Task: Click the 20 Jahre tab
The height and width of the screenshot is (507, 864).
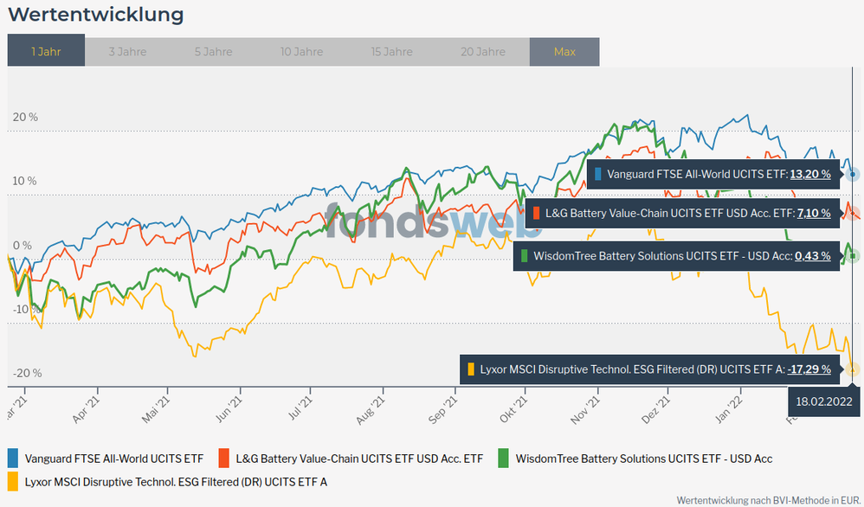Action: (x=483, y=52)
